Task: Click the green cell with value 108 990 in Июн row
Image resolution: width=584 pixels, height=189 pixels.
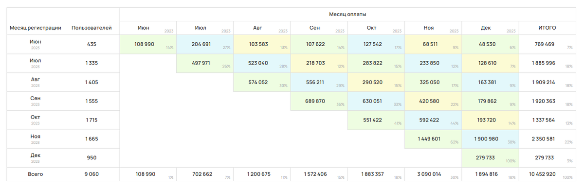Action: point(148,44)
